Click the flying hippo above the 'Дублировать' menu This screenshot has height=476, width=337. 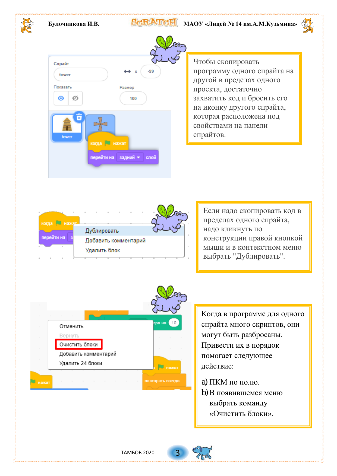(169, 218)
